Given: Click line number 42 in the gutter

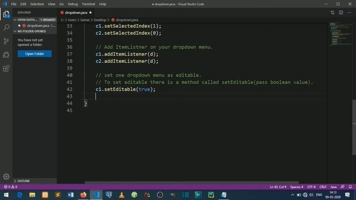Looking at the screenshot, I should 70,89.
